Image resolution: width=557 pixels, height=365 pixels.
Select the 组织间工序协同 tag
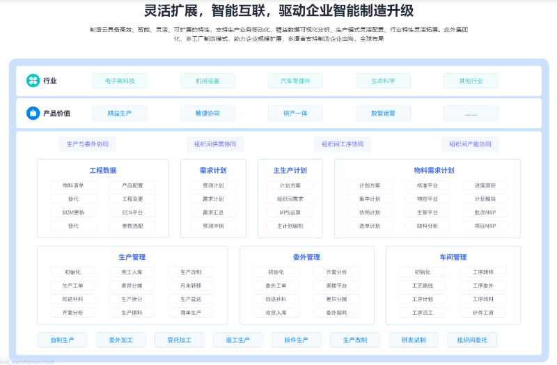[343, 144]
